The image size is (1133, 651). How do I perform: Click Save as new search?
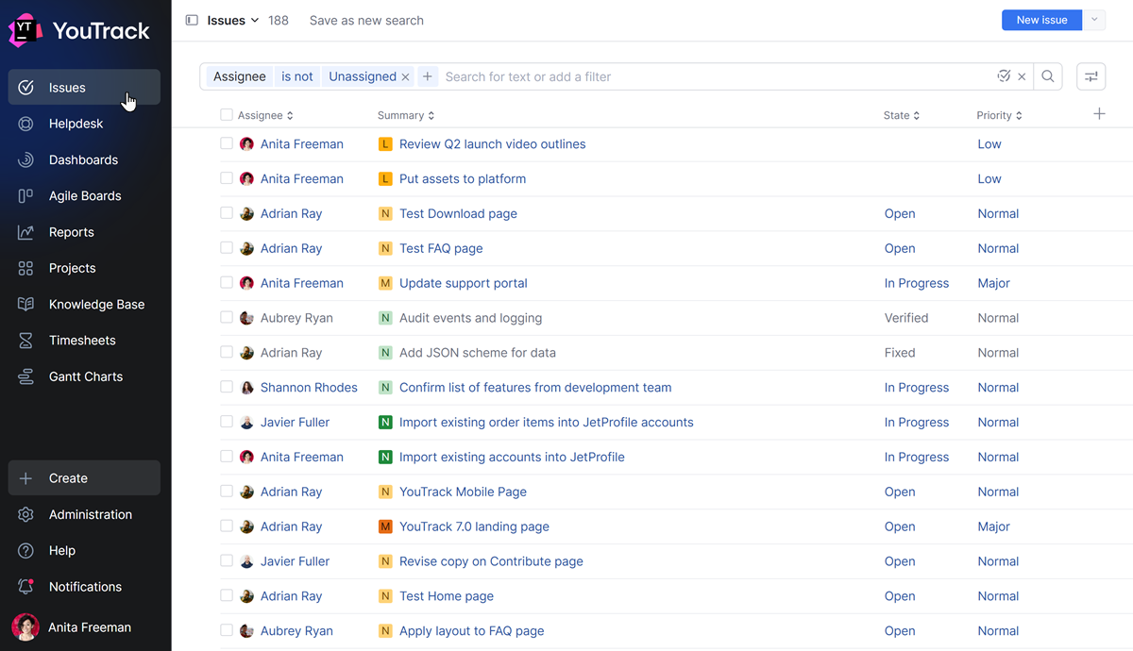pos(366,20)
